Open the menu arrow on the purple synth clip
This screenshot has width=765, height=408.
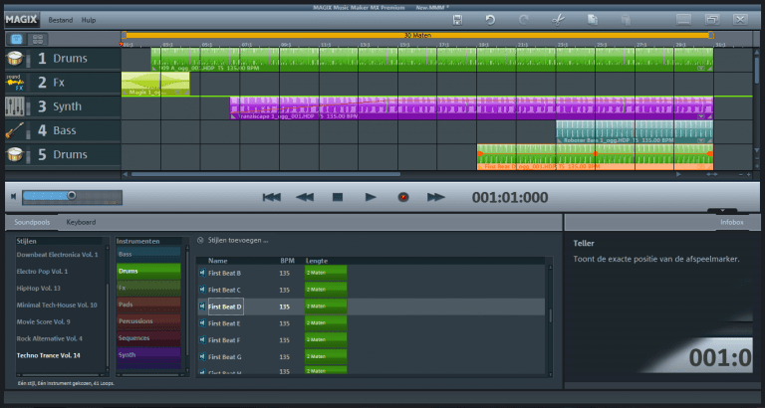coord(701,117)
